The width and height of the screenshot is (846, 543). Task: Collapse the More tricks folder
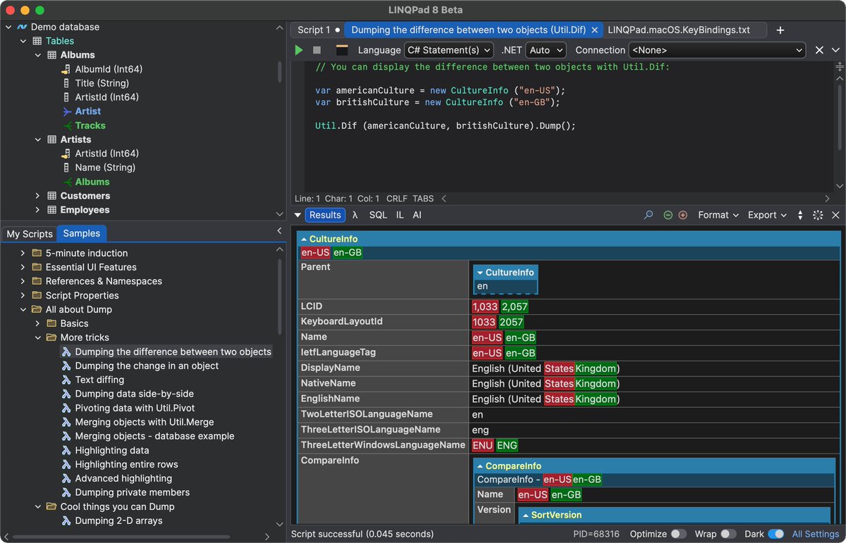(38, 337)
